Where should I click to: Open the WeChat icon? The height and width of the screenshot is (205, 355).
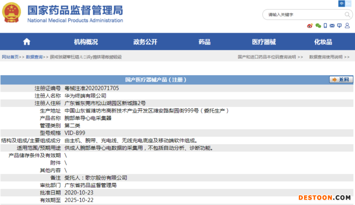(x=318, y=26)
